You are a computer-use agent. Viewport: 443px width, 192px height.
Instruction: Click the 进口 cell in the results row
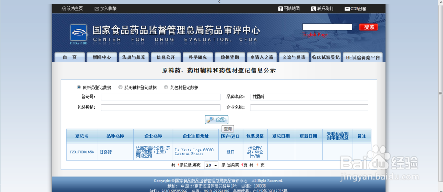(230, 152)
